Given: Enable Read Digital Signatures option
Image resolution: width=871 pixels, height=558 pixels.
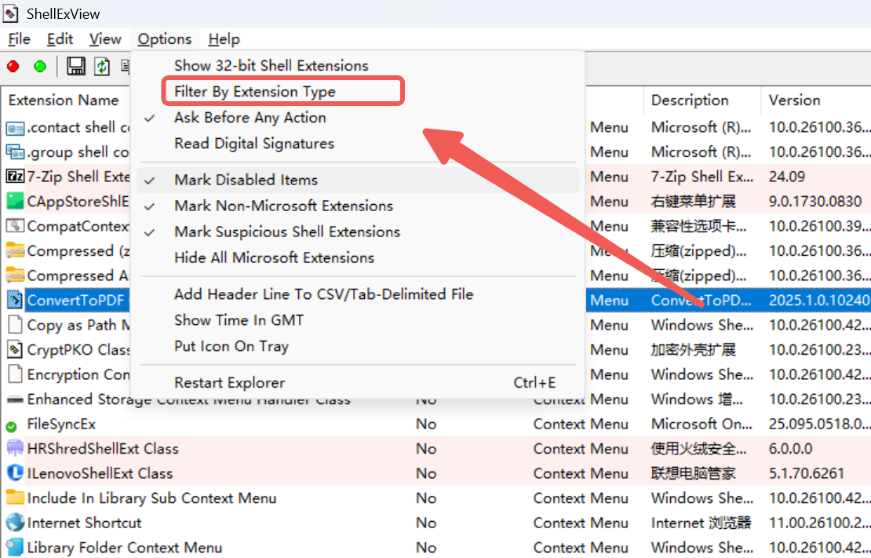Looking at the screenshot, I should pos(358,144).
